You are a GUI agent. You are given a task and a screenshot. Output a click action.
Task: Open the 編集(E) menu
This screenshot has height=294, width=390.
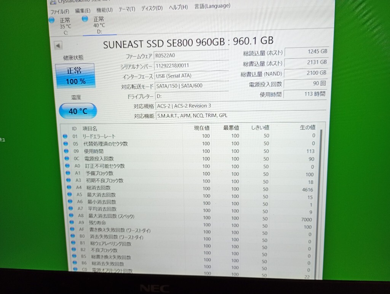tap(83, 11)
